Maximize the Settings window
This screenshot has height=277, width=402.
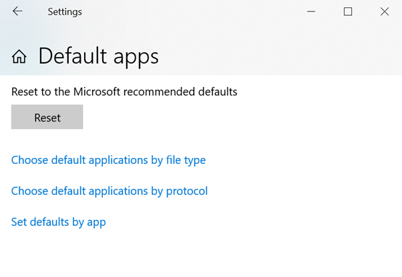pos(348,11)
